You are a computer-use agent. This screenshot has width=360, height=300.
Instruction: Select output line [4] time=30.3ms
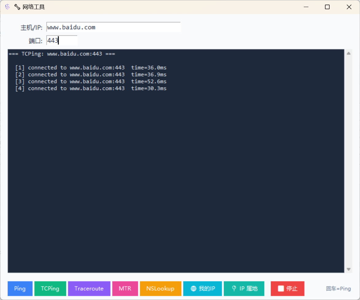(91, 88)
